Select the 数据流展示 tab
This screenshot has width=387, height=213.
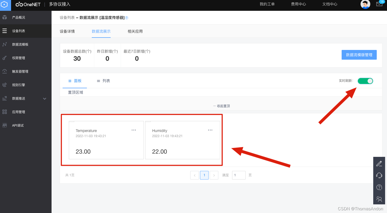[101, 31]
